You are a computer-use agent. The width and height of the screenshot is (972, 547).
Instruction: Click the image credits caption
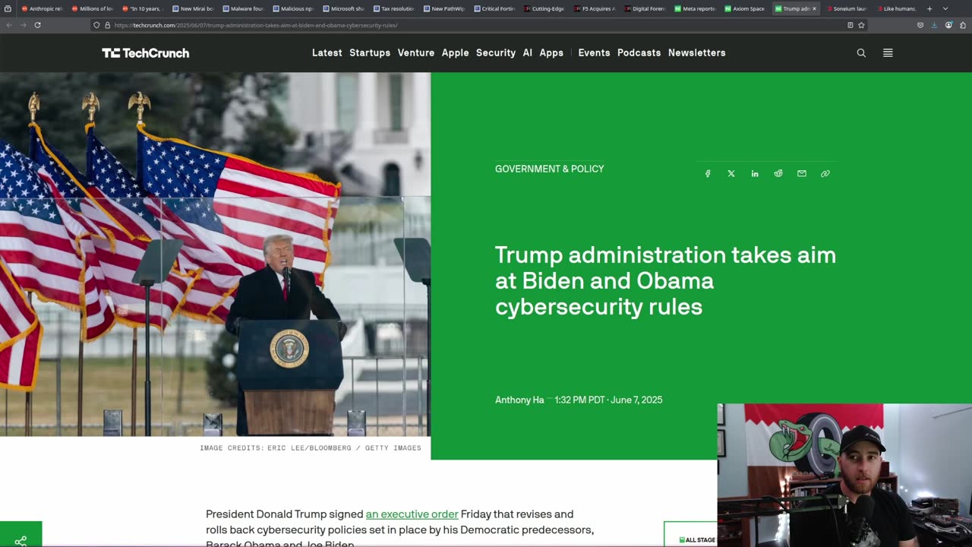pyautogui.click(x=311, y=448)
